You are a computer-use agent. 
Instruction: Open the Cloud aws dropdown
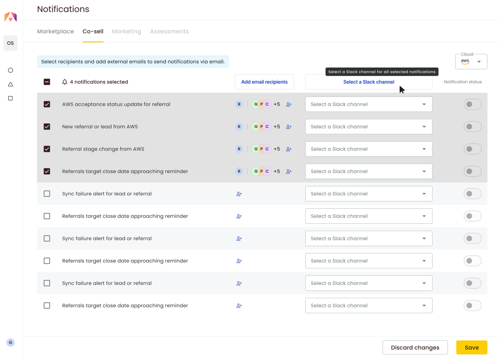point(471,61)
